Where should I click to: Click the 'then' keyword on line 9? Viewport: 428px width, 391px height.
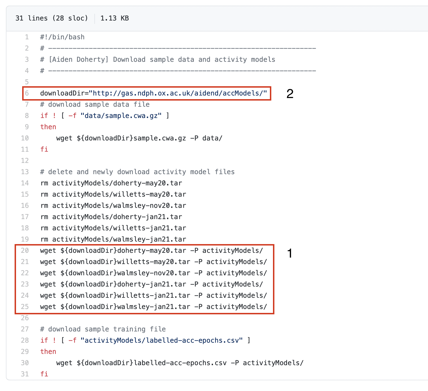(x=48, y=127)
